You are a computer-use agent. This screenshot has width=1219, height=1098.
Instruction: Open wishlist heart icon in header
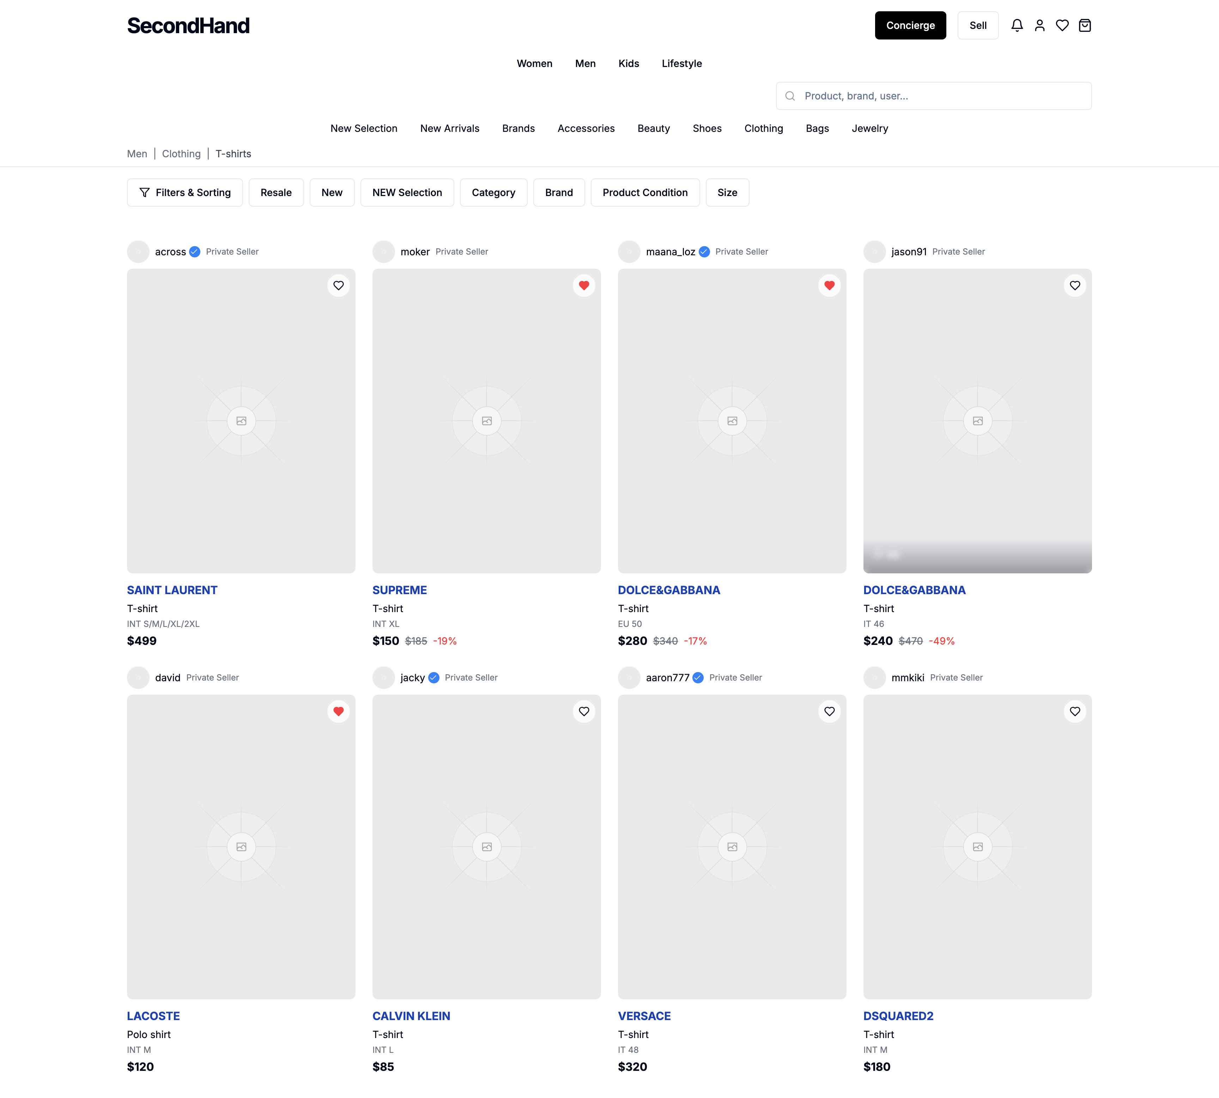point(1062,25)
